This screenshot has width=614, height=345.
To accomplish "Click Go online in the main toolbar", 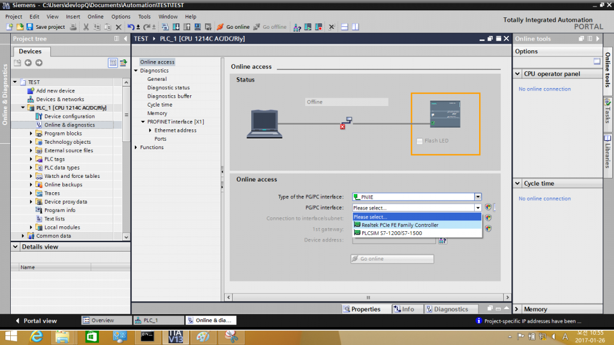I will pos(233,27).
